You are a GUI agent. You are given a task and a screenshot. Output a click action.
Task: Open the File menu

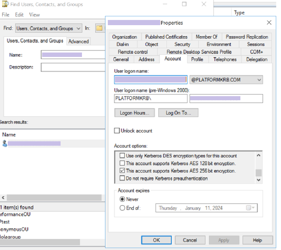pyautogui.click(x=6, y=15)
